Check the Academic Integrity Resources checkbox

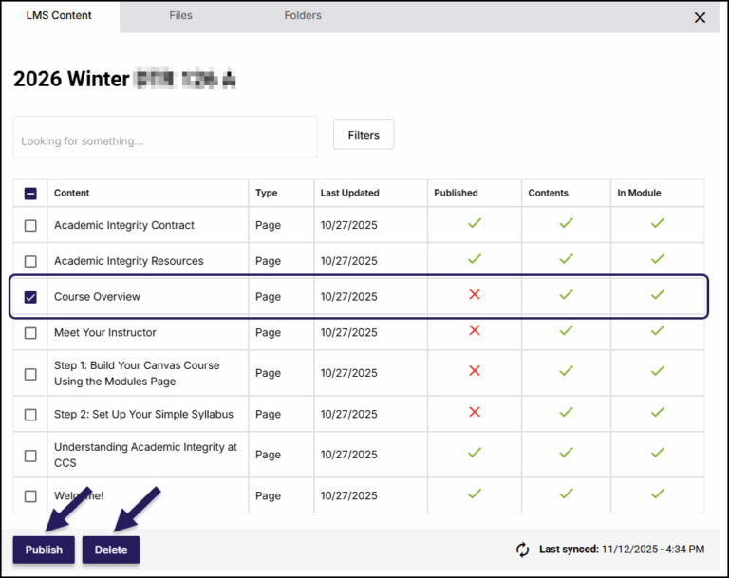[x=30, y=261]
